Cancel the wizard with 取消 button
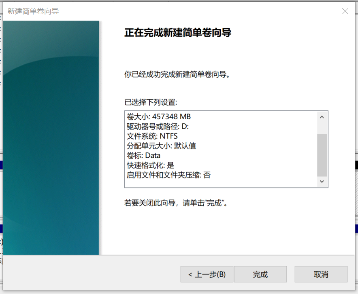Image resolution: width=358 pixels, height=294 pixels. (x=321, y=274)
